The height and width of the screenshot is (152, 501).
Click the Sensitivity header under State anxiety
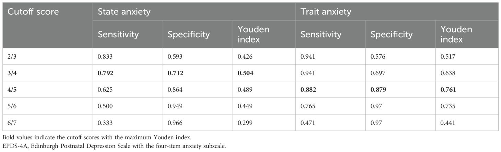point(118,34)
